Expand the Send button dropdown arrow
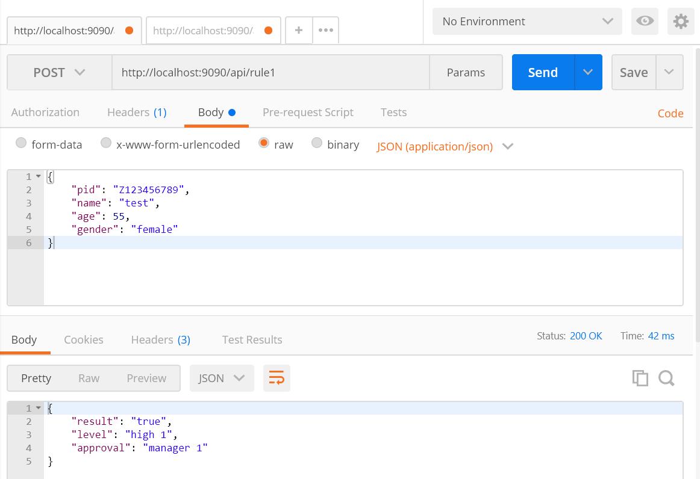Image resolution: width=700 pixels, height=479 pixels. pos(588,72)
